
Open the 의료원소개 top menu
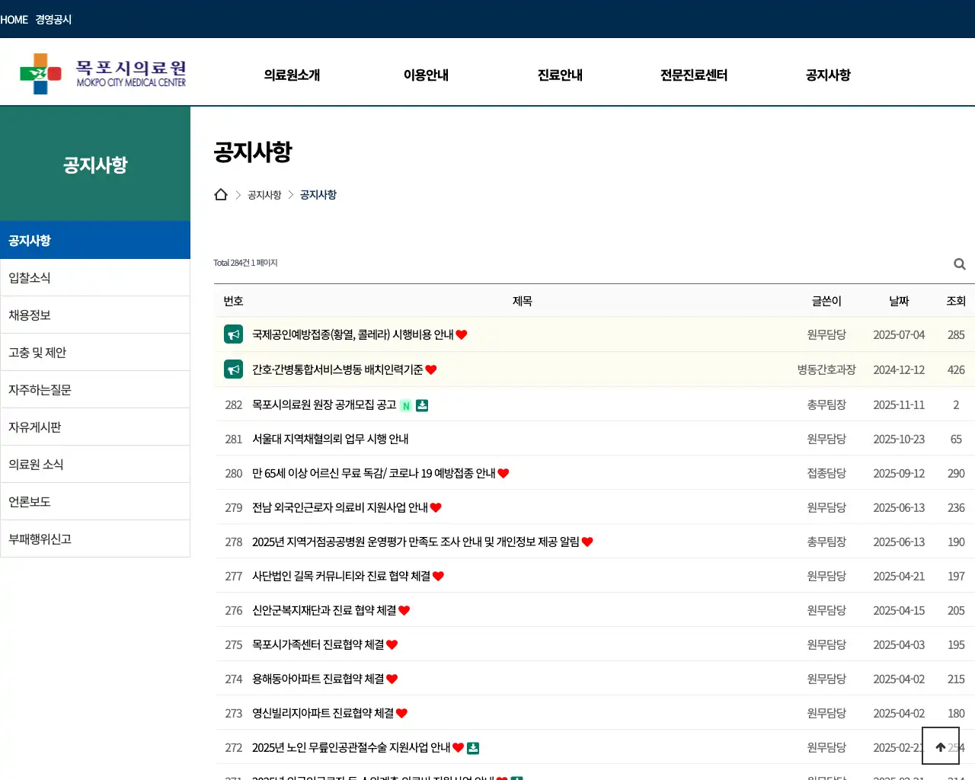coord(292,75)
